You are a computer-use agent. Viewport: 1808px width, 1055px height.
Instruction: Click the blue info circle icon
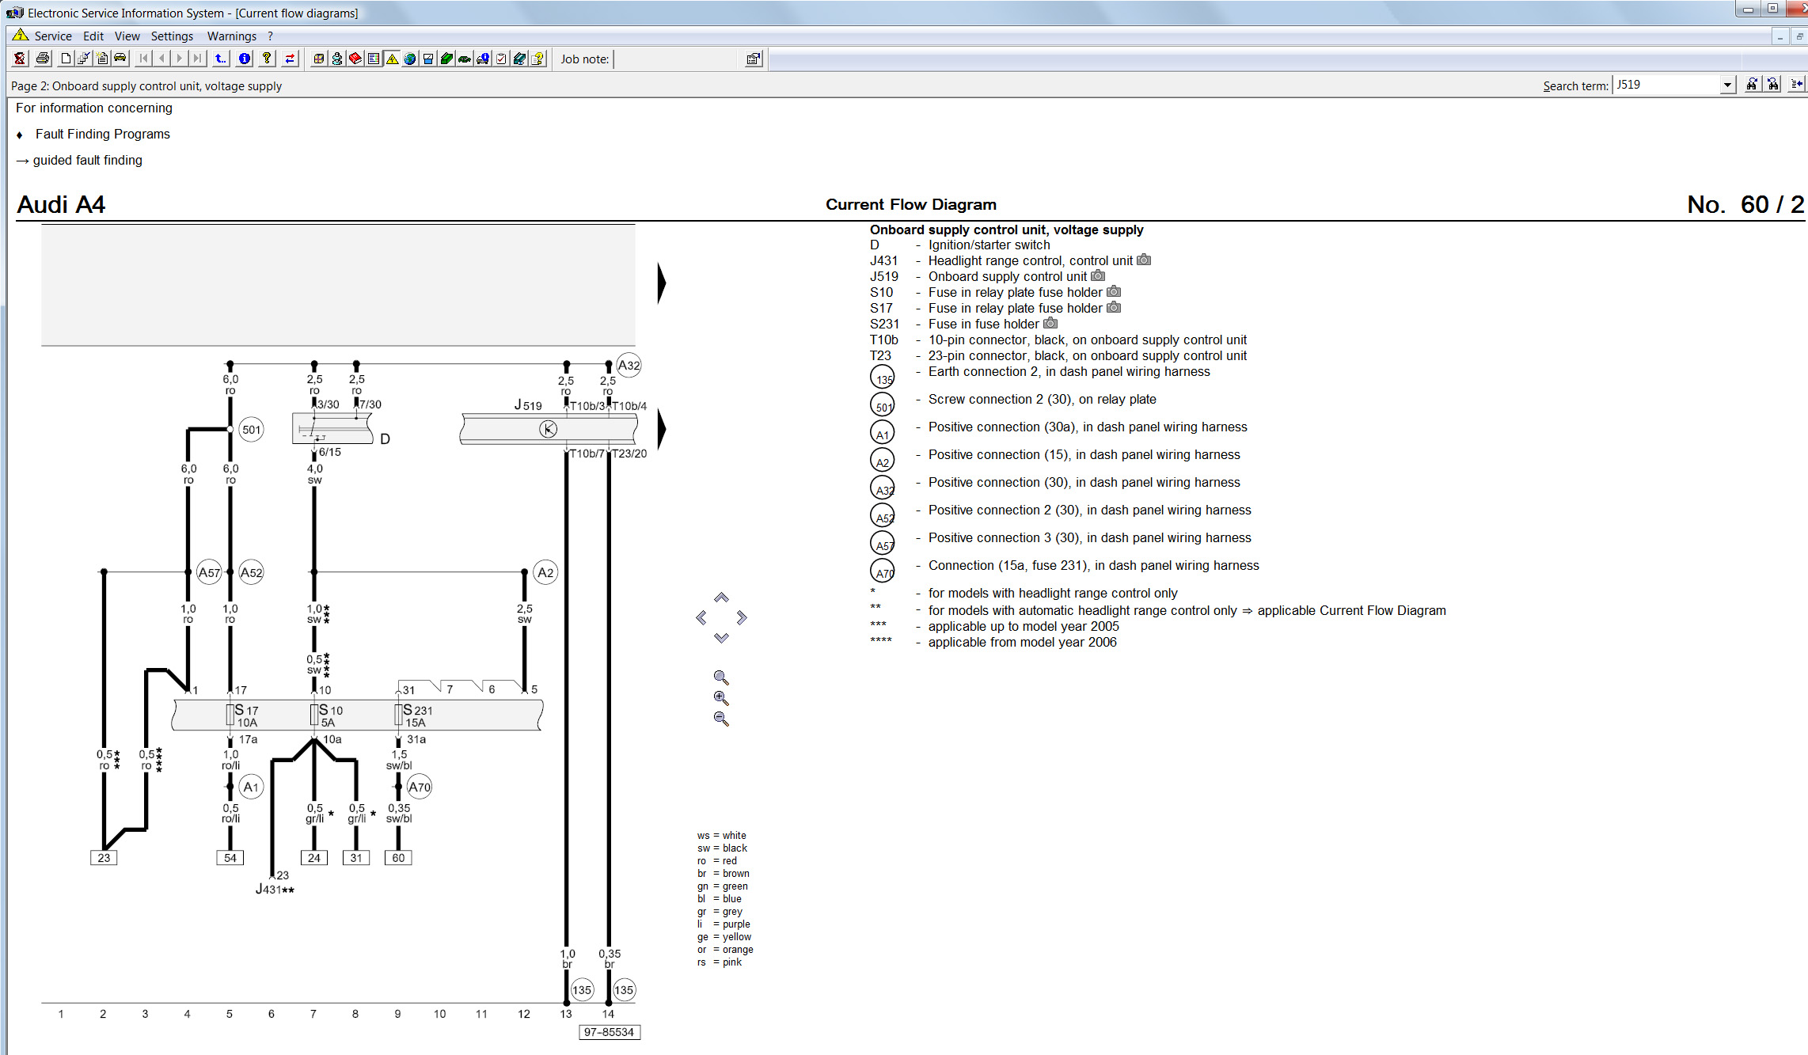pos(245,59)
